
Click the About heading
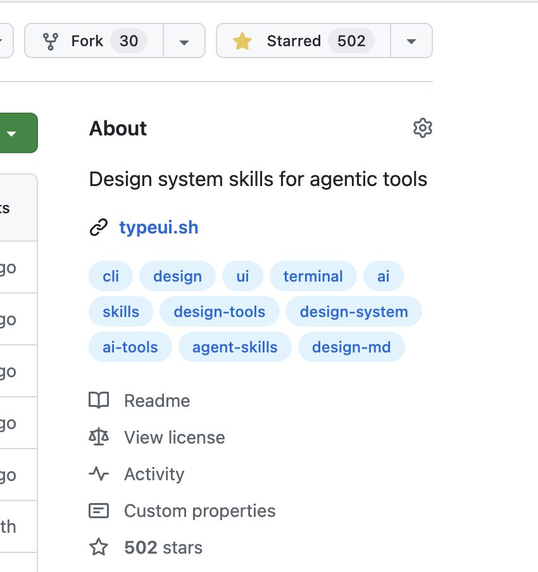click(x=118, y=128)
